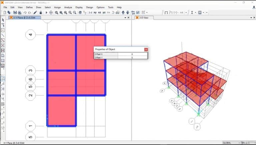The height and width of the screenshot is (145, 256).
Task: Click the Offset Y value field
Action: pyautogui.click(x=132, y=58)
